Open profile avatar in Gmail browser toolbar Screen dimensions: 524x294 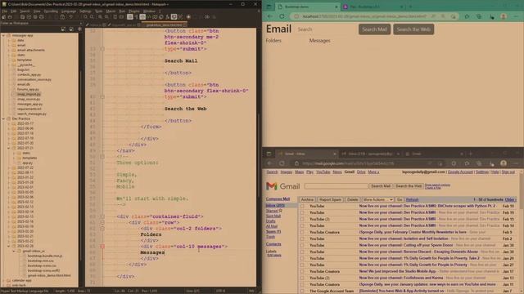click(x=504, y=163)
